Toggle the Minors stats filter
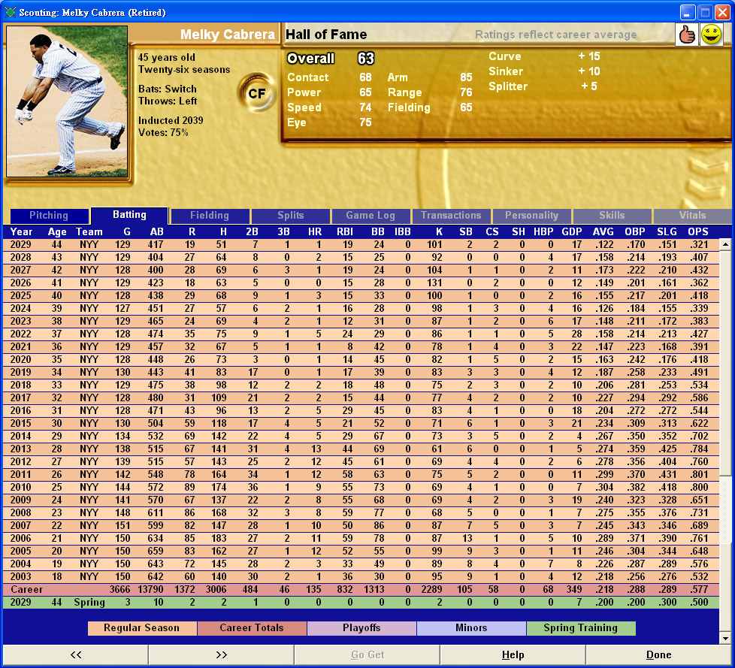This screenshot has width=735, height=668. [x=471, y=628]
